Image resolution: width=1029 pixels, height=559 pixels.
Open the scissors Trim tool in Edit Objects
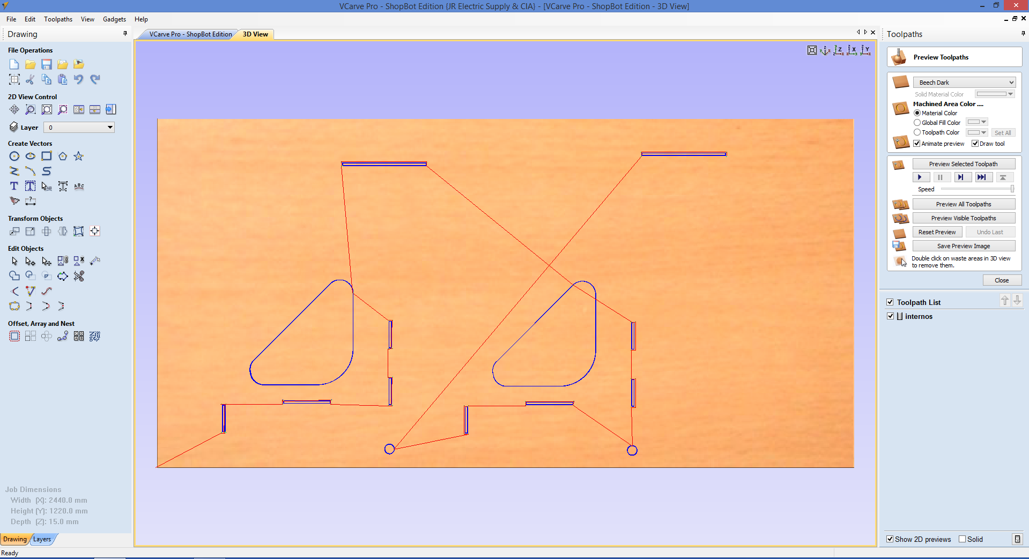point(79,276)
